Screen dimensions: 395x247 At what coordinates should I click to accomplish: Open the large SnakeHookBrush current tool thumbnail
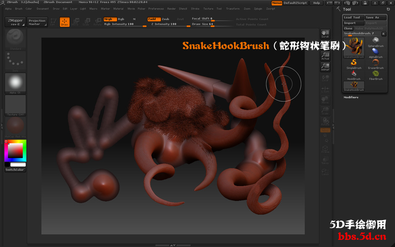pos(354,48)
